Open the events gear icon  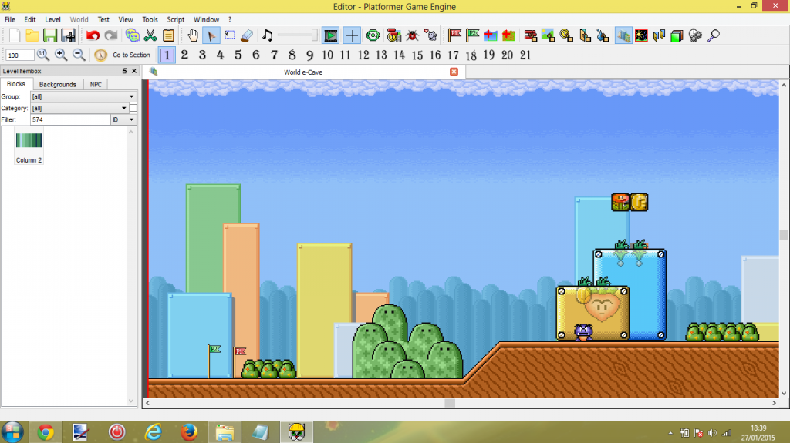coord(695,35)
